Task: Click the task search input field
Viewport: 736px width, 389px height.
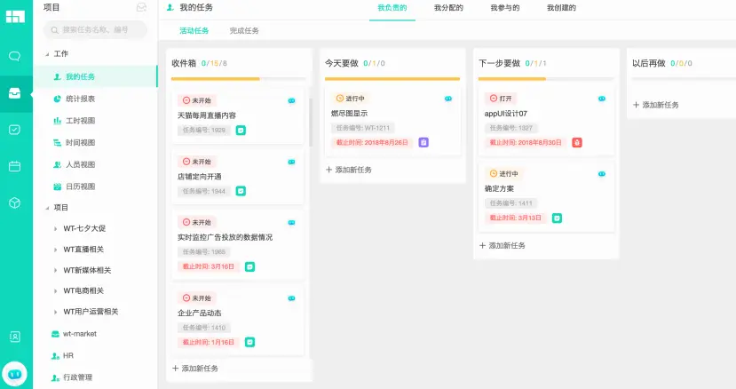Action: pyautogui.click(x=95, y=29)
